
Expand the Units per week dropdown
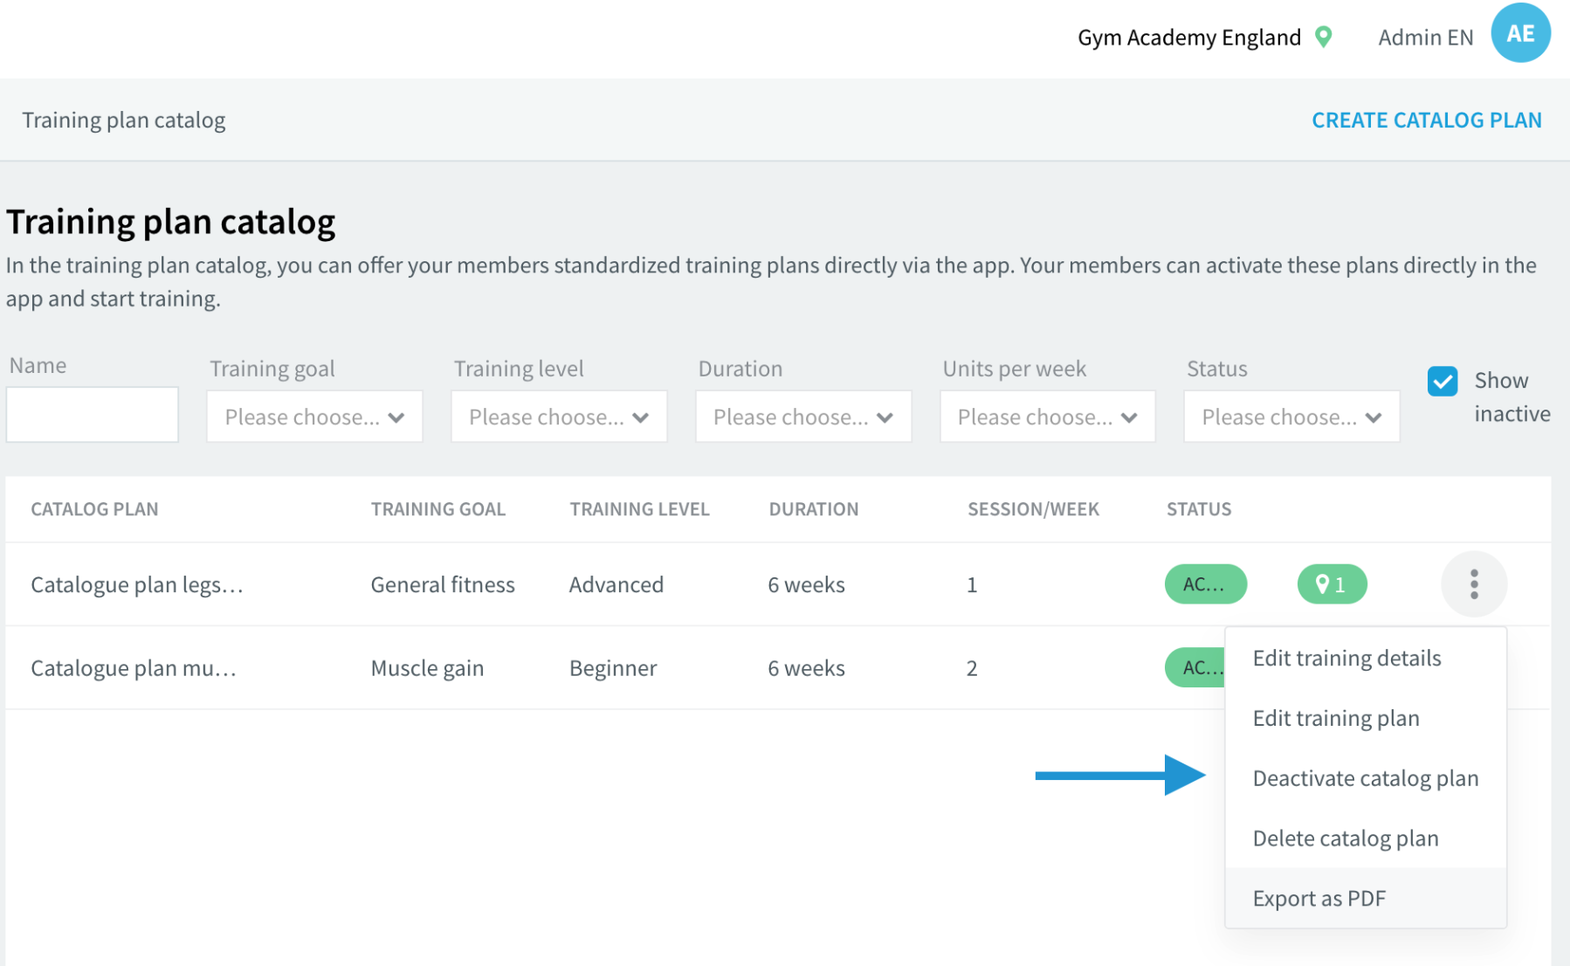1048,417
